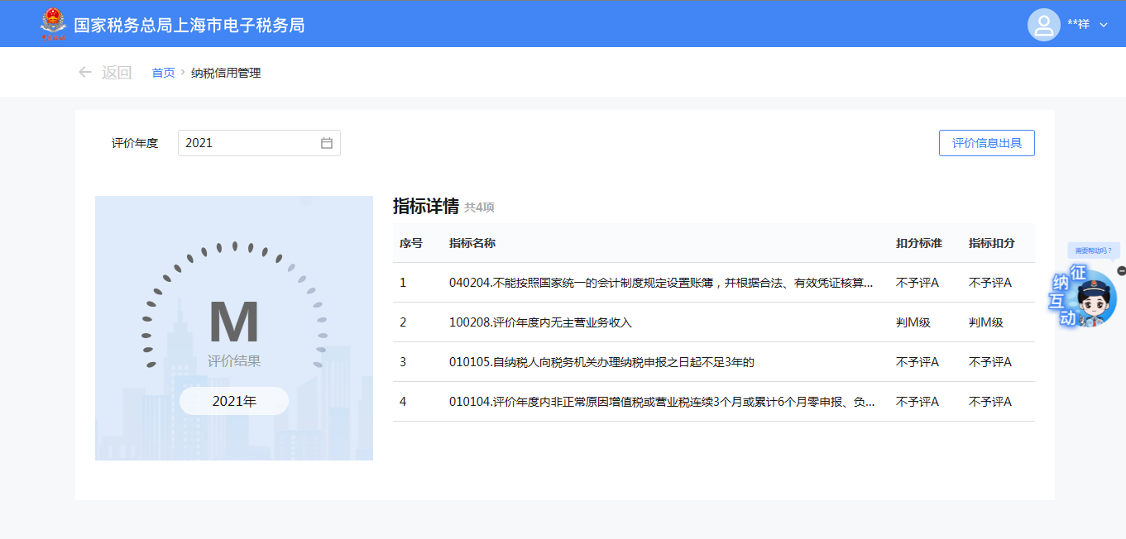Image resolution: width=1126 pixels, height=539 pixels.
Task: Click the tax bureau emblem logo
Action: (x=53, y=25)
